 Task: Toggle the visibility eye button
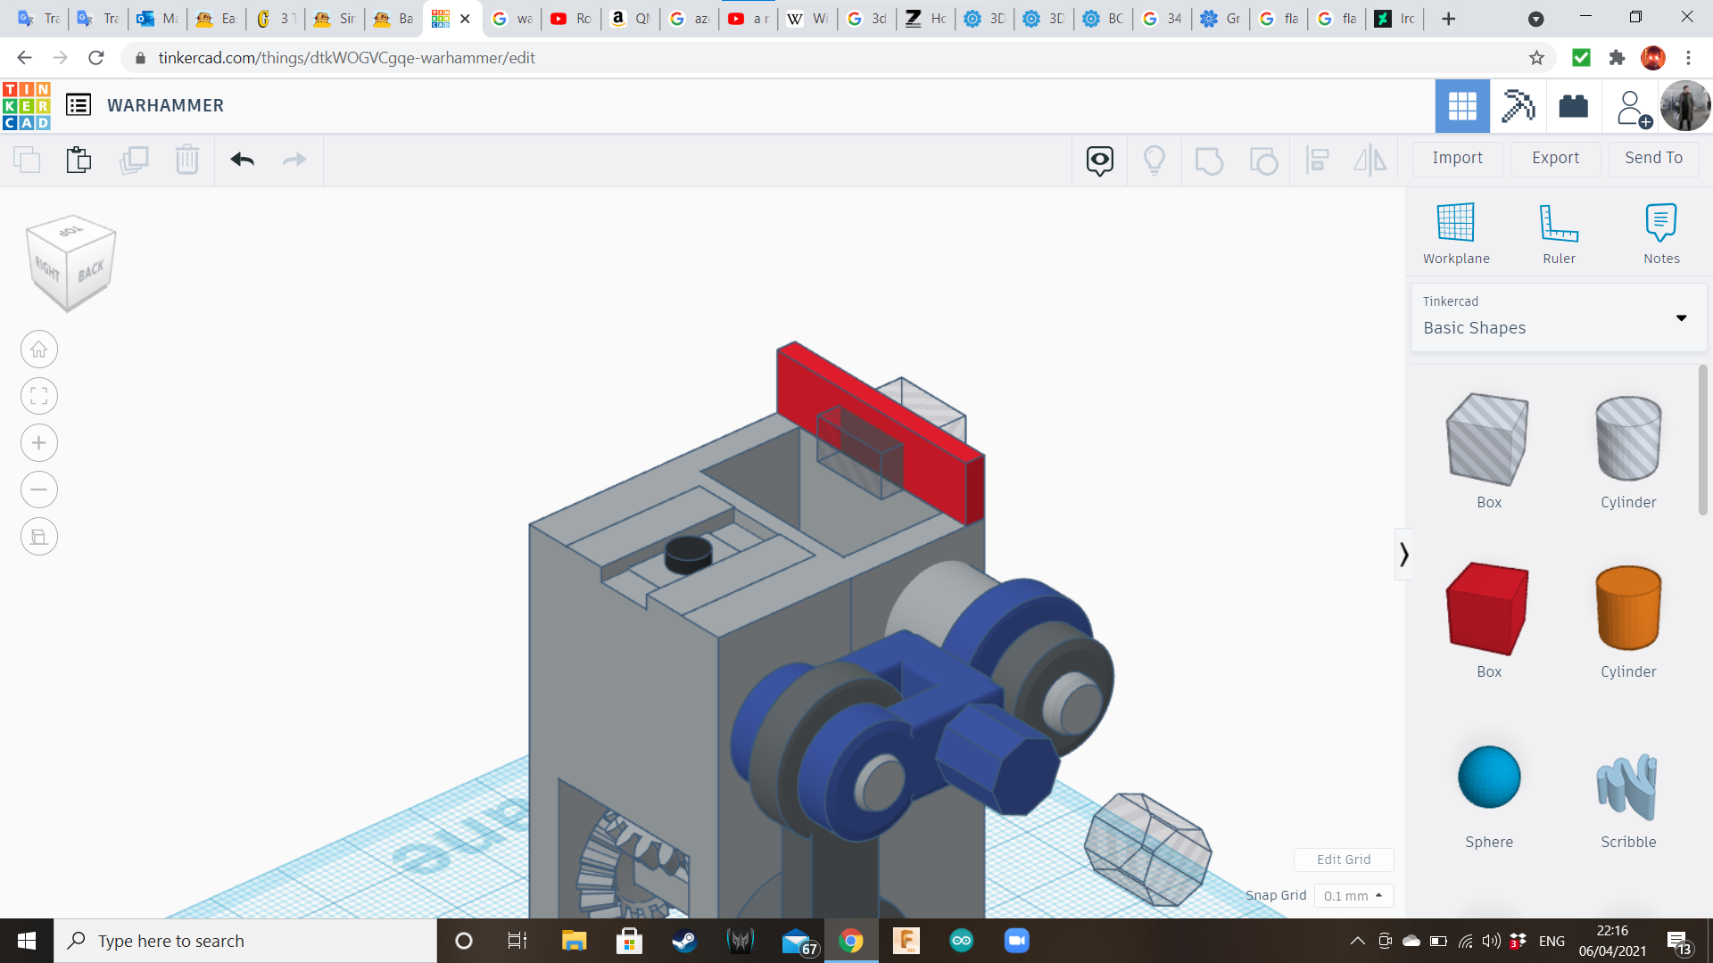tap(1099, 160)
